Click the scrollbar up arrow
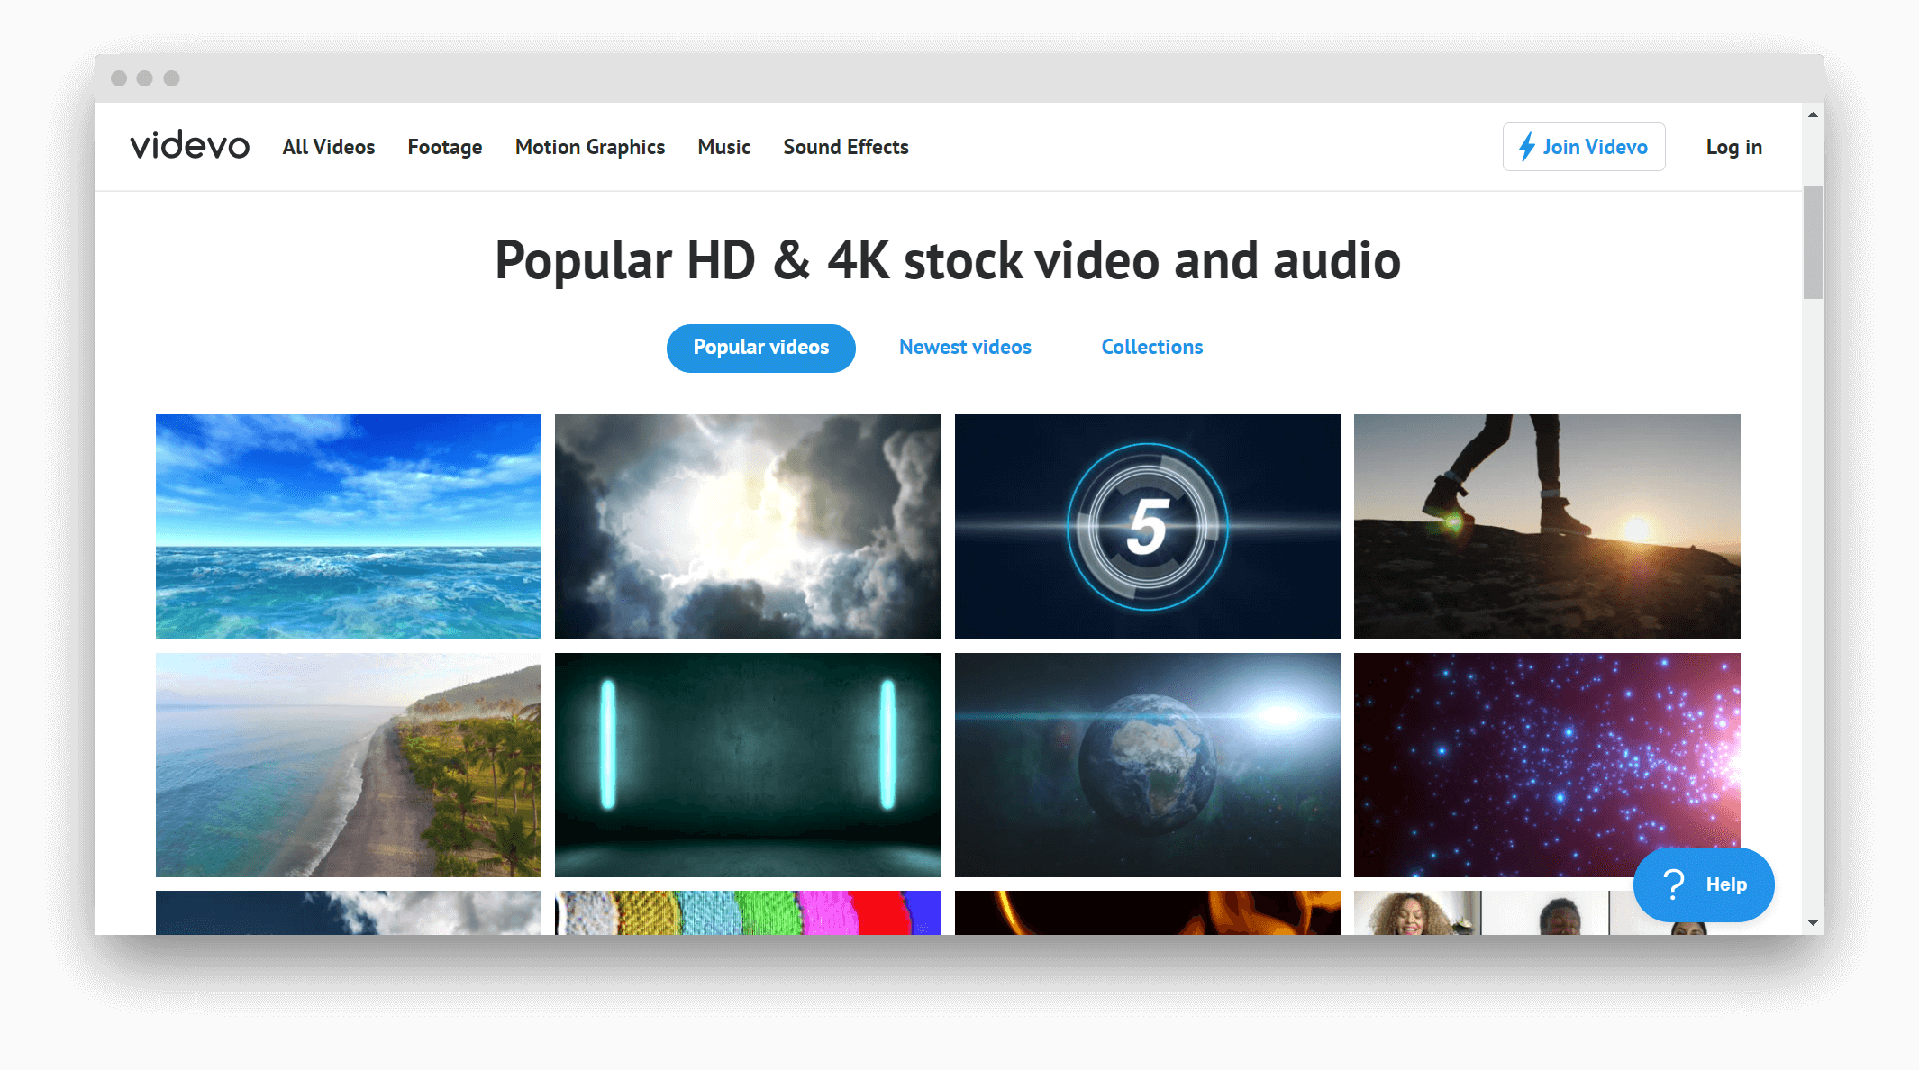This screenshot has width=1919, height=1070. point(1813,114)
